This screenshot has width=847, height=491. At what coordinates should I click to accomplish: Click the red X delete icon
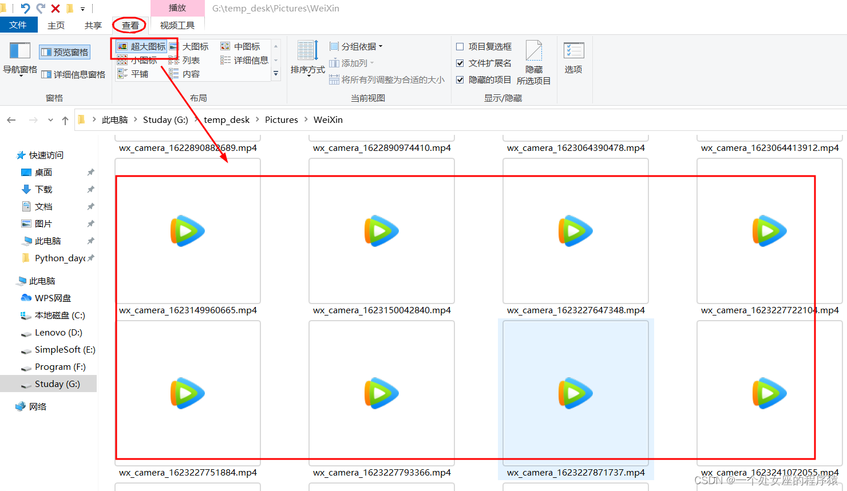(x=56, y=9)
